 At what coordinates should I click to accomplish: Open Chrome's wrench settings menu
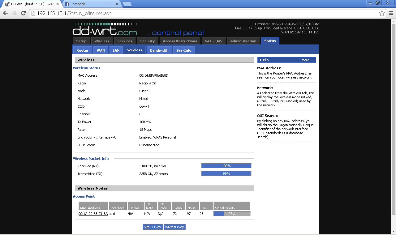coord(391,13)
